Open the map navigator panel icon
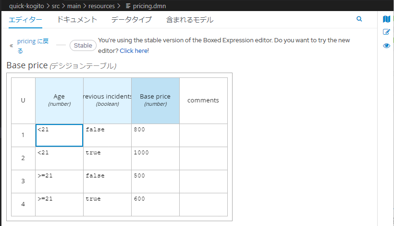394x226 pixels. [x=386, y=19]
